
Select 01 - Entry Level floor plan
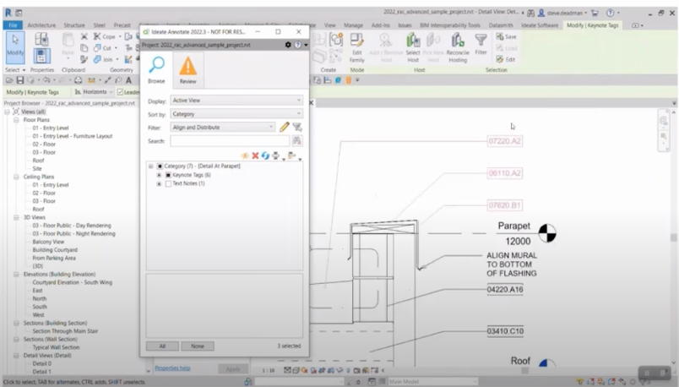(51, 128)
